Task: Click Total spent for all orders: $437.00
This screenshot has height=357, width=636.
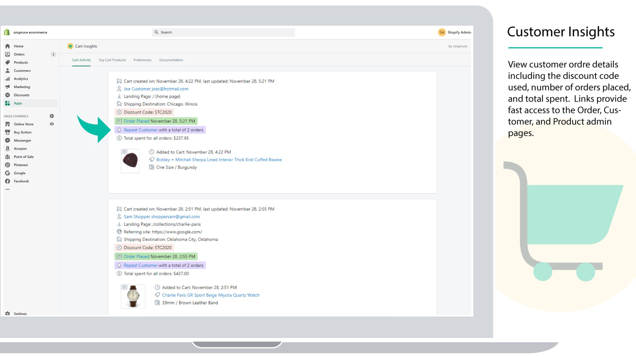Action: [156, 274]
